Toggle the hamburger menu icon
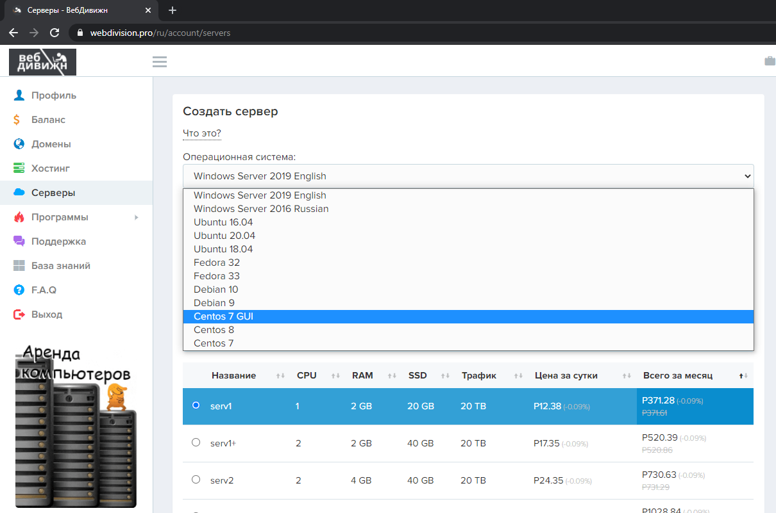Viewport: 776px width, 513px height. pos(160,61)
